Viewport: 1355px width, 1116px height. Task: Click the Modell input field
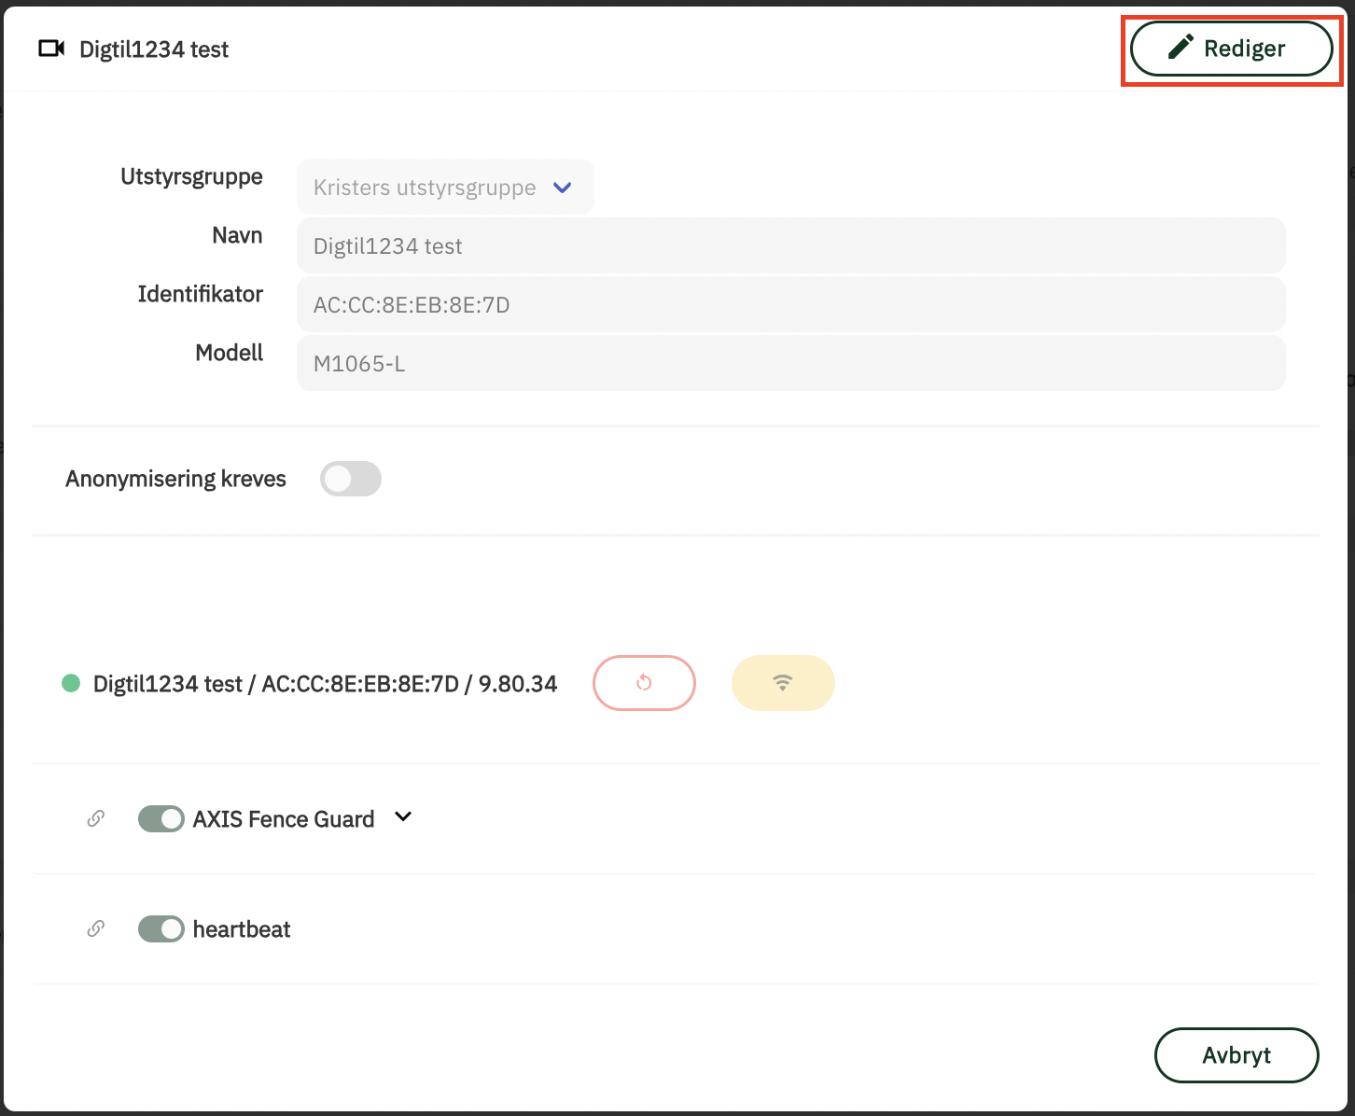point(790,363)
